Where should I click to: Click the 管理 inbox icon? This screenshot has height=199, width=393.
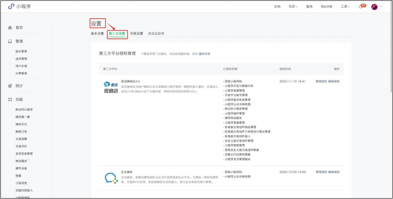10,42
